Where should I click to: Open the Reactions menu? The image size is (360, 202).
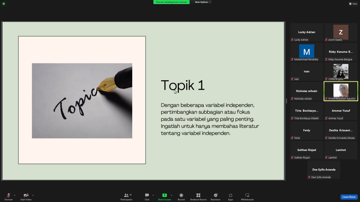point(215,196)
